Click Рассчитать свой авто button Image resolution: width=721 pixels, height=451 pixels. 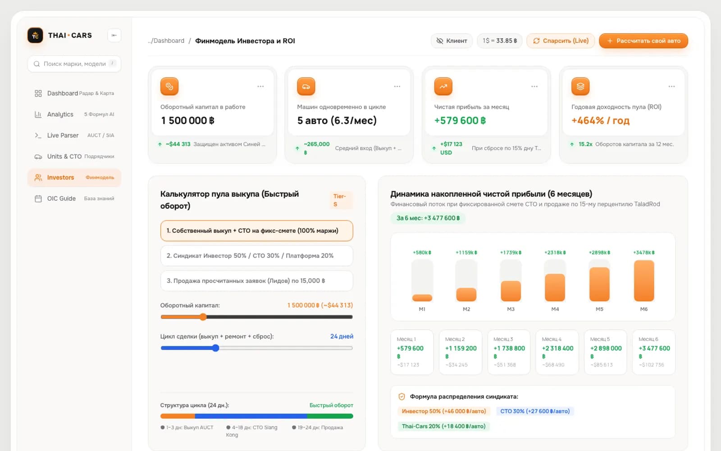coord(643,41)
